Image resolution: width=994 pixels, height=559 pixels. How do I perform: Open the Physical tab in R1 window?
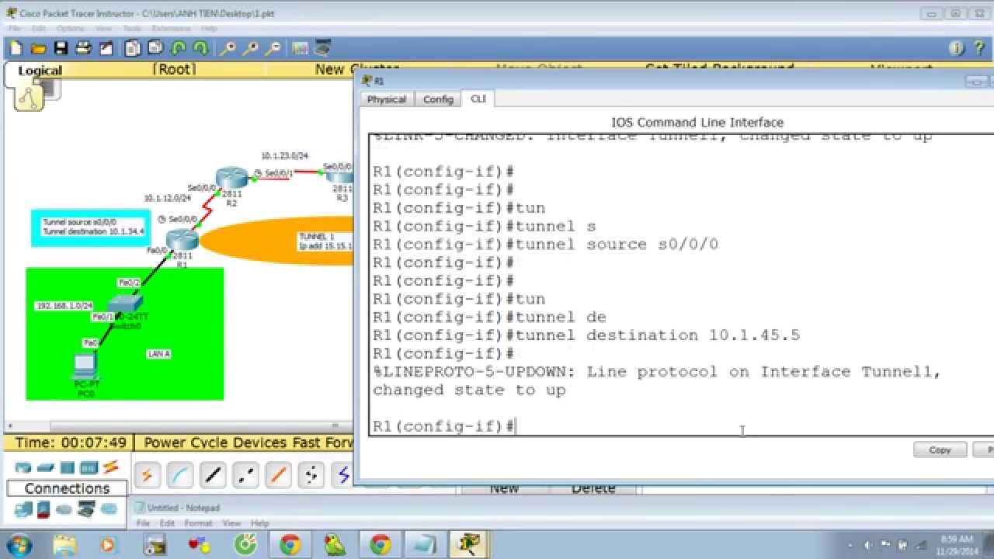pos(387,99)
